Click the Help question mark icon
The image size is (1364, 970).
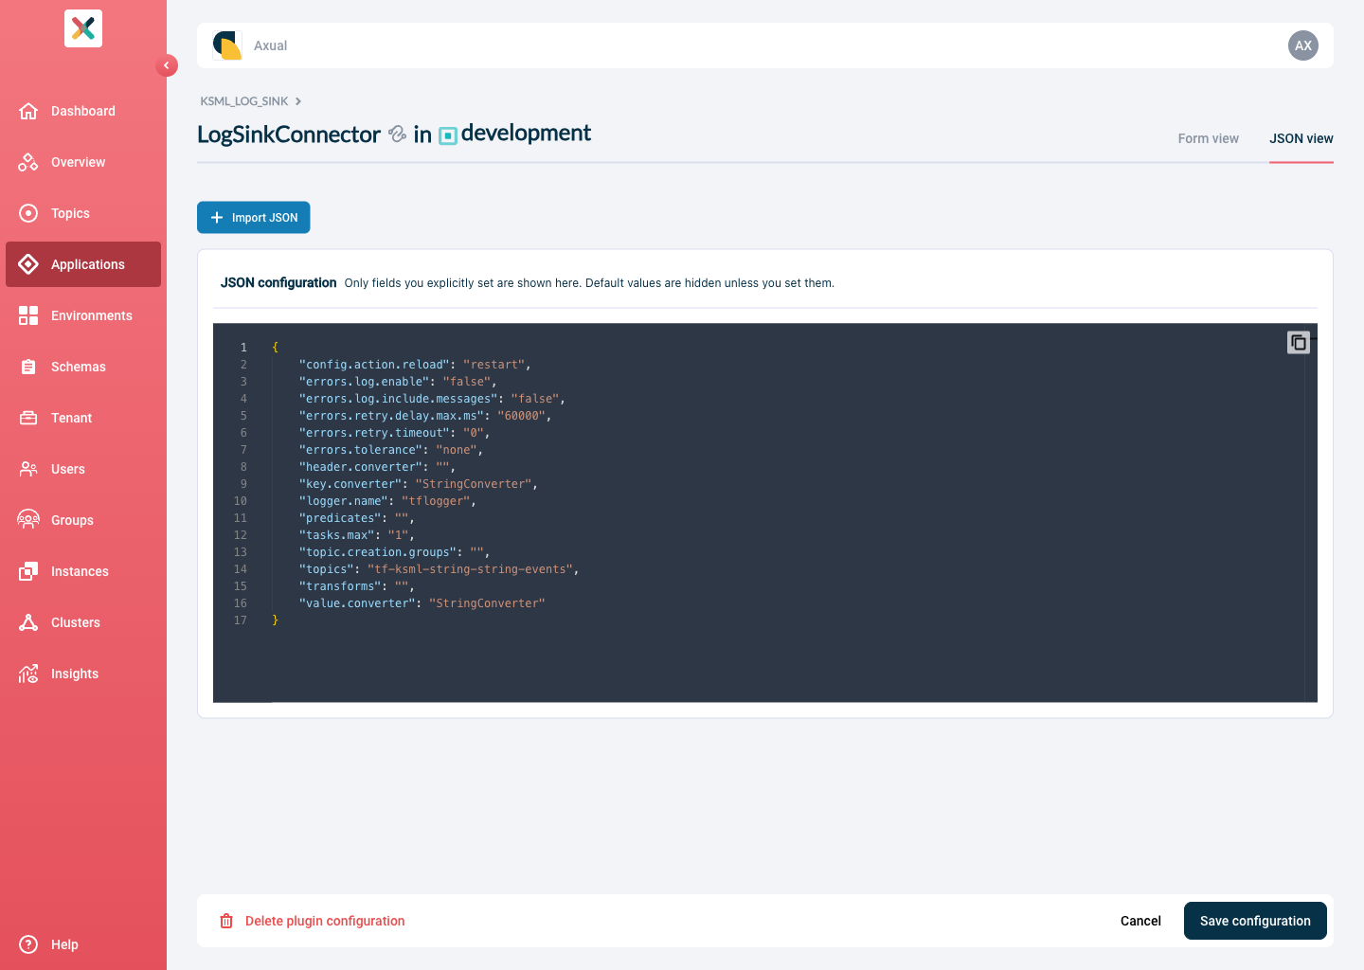point(28,944)
